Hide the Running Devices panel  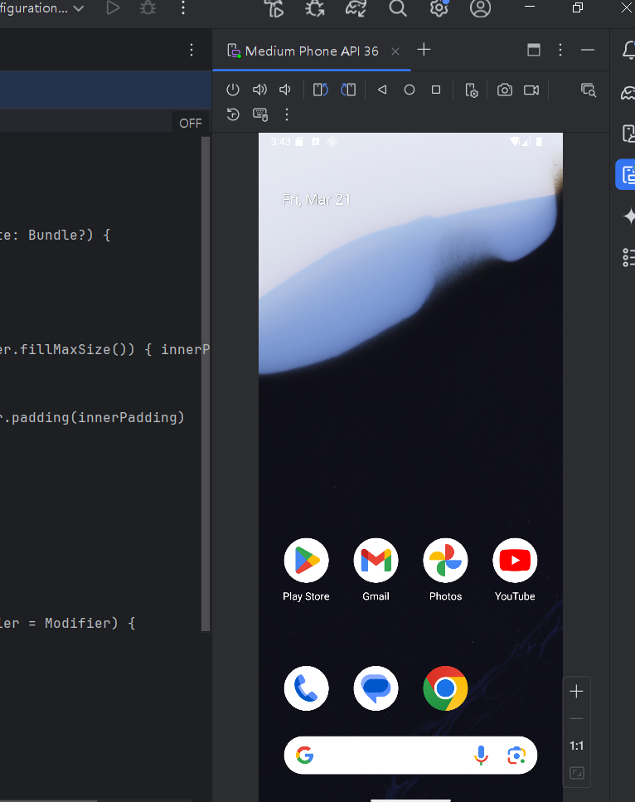pyautogui.click(x=588, y=50)
